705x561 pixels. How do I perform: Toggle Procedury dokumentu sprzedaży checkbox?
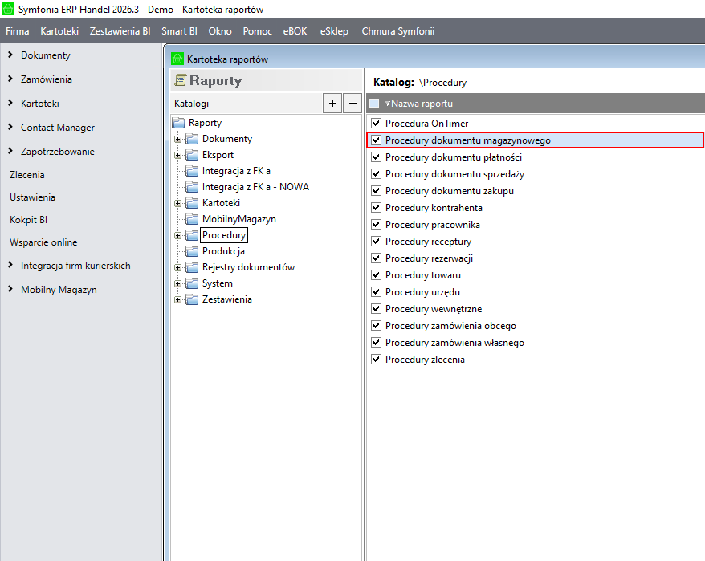pyautogui.click(x=377, y=174)
